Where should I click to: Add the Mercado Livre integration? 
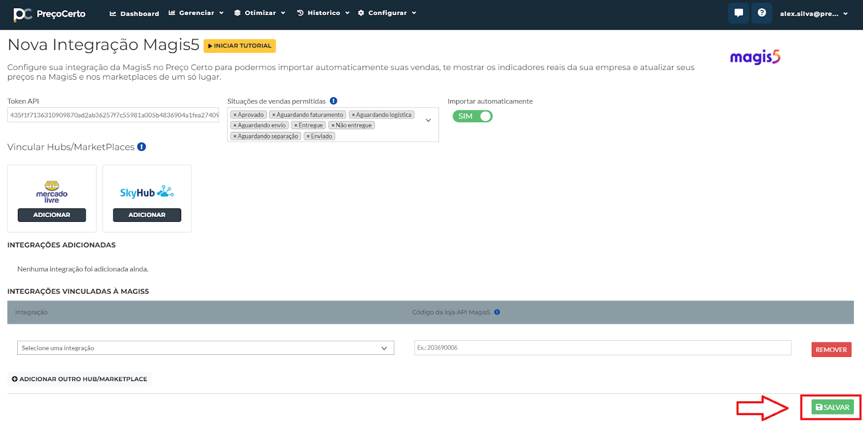click(52, 215)
